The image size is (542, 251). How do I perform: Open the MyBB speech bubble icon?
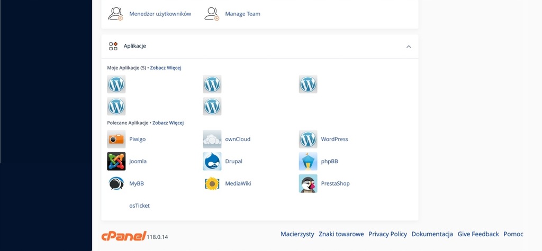coord(116,183)
